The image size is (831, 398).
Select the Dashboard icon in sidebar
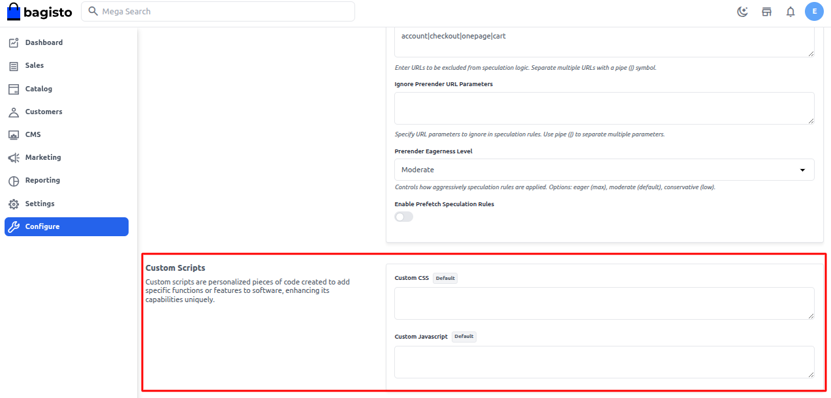pyautogui.click(x=14, y=42)
